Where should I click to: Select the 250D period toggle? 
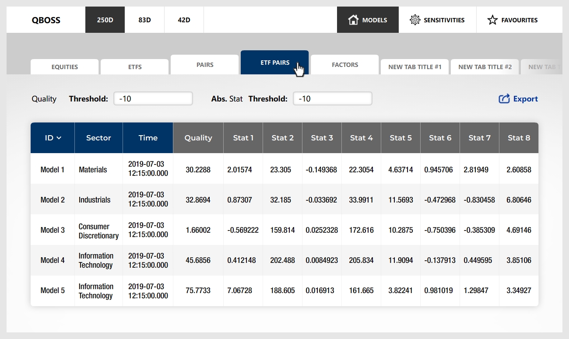[105, 20]
